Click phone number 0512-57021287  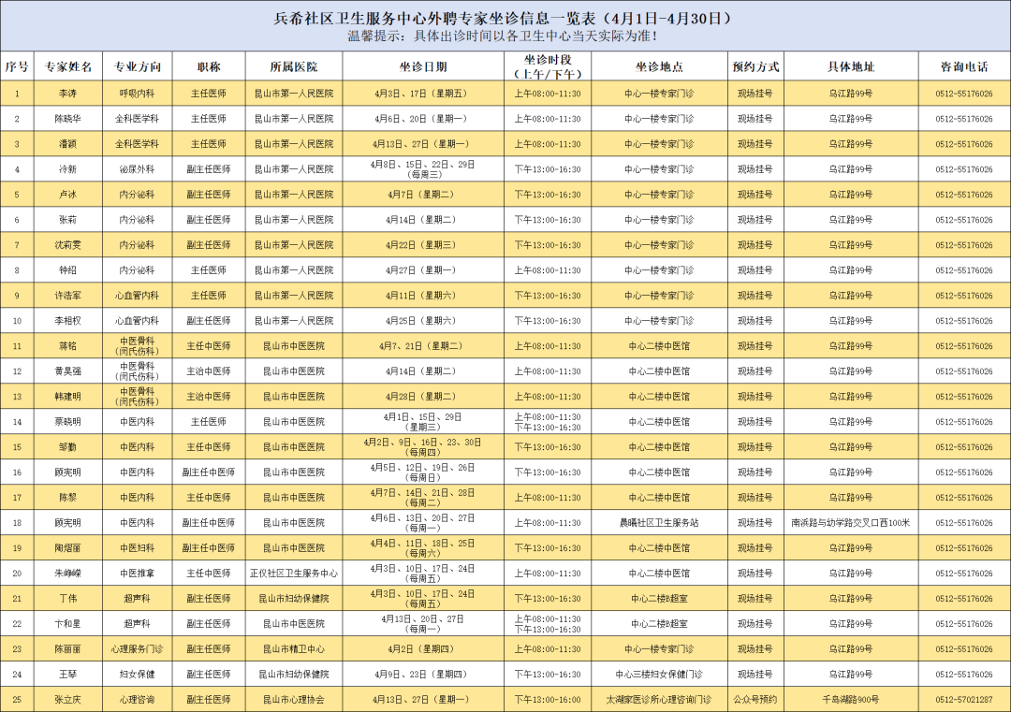[x=964, y=700]
